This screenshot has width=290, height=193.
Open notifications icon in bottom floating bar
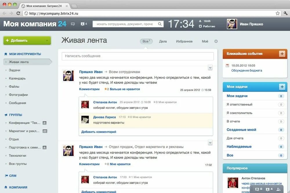(269, 189)
